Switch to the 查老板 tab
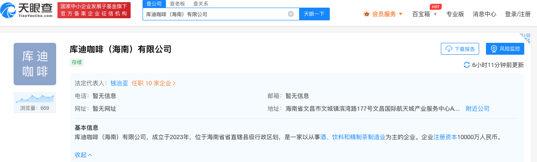 [x=177, y=4]
